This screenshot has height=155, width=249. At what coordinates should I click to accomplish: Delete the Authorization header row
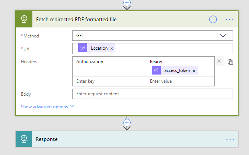(x=219, y=61)
